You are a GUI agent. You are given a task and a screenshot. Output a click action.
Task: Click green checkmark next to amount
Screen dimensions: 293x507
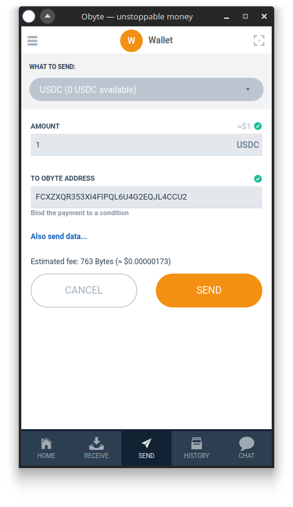pyautogui.click(x=258, y=126)
